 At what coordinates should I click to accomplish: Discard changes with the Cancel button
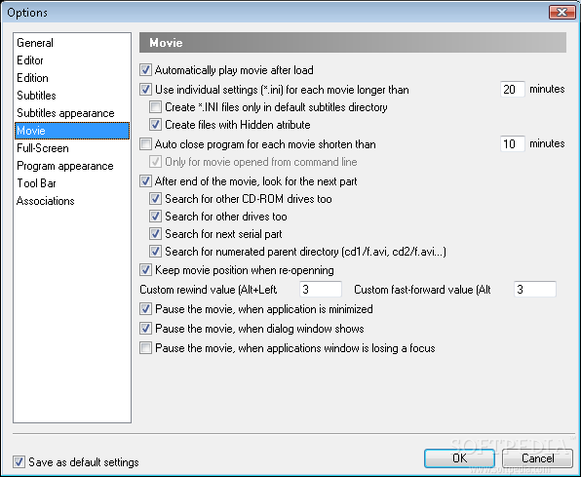pyautogui.click(x=538, y=458)
